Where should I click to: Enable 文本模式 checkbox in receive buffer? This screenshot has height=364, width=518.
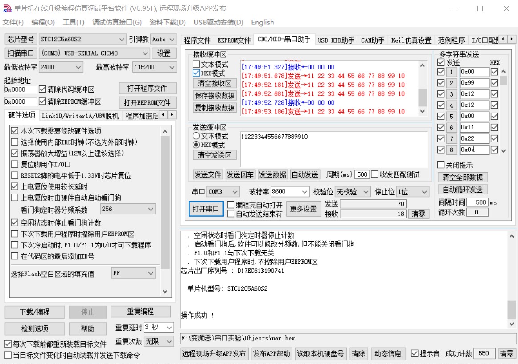pyautogui.click(x=196, y=65)
